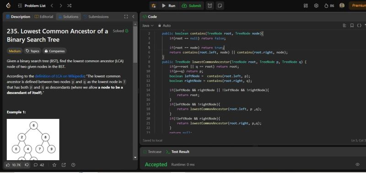Expand the Topics tag section
This screenshot has width=366, height=173.
(32, 51)
